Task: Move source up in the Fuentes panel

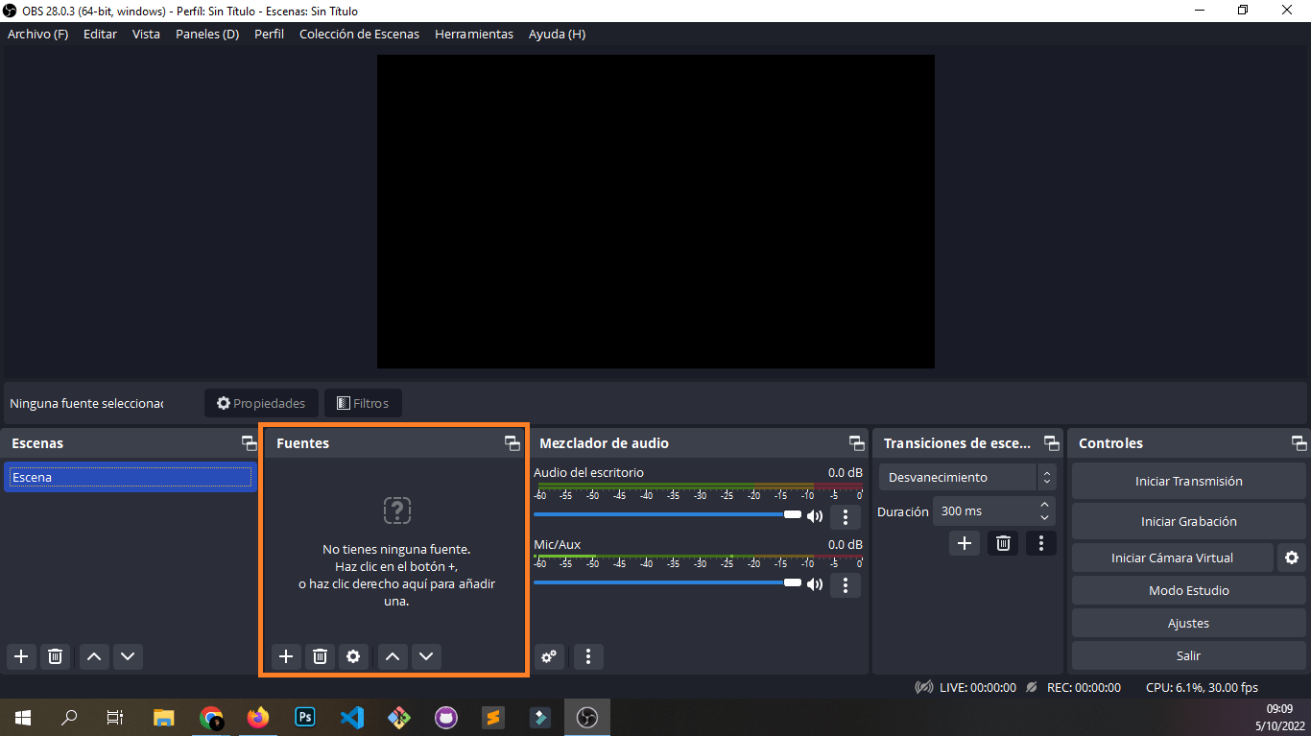Action: click(x=392, y=656)
